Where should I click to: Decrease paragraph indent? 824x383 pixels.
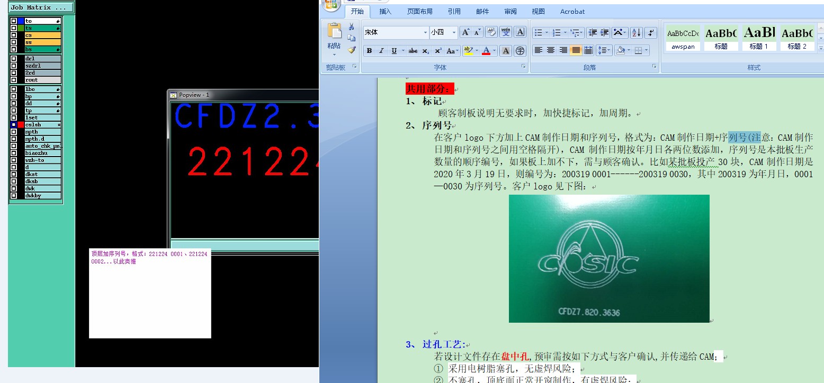[x=593, y=32]
